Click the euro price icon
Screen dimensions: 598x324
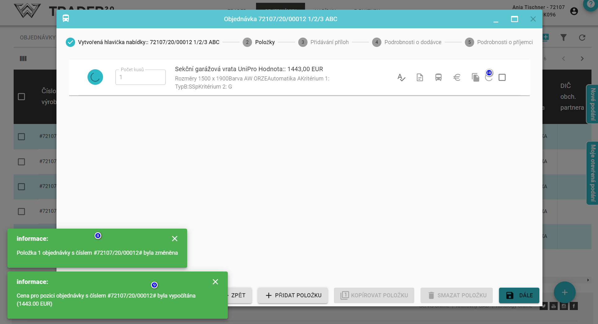pos(457,77)
